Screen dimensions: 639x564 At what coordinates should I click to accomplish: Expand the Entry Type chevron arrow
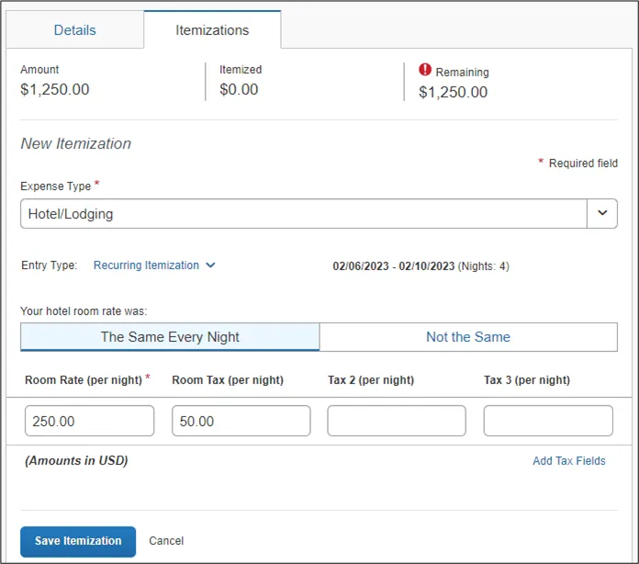tap(210, 265)
